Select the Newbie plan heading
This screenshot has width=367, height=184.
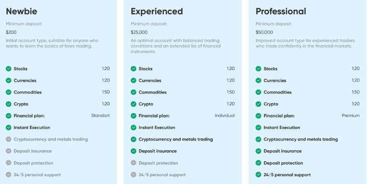coord(21,11)
